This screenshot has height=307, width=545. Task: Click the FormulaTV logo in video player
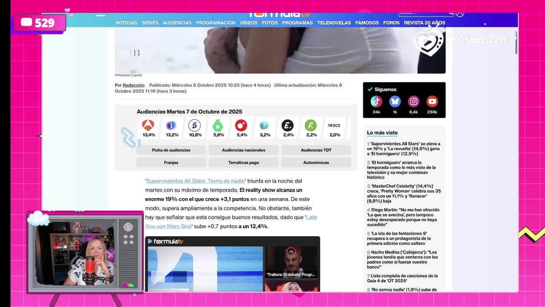166,241
